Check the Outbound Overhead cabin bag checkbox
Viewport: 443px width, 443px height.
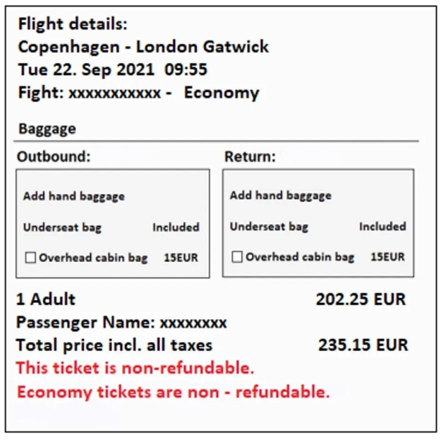coord(31,258)
